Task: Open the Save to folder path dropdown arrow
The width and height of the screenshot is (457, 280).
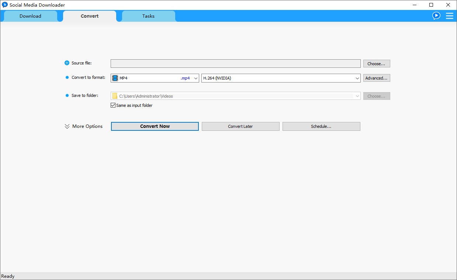Action: 357,96
